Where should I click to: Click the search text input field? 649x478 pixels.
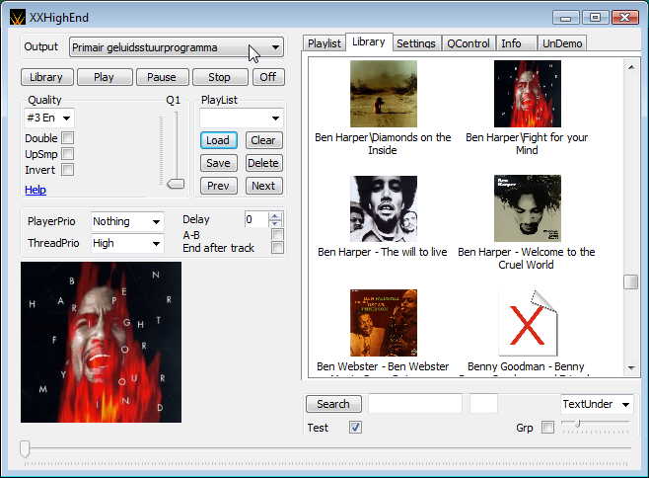coord(415,403)
